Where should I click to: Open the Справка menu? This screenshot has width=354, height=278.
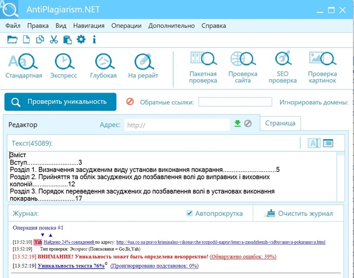tap(214, 26)
